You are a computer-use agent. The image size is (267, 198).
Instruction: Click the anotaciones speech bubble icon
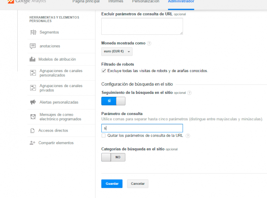pos(33,46)
